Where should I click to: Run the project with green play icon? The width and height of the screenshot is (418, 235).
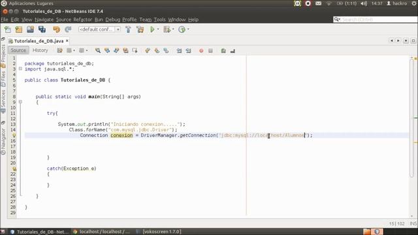[x=152, y=29]
